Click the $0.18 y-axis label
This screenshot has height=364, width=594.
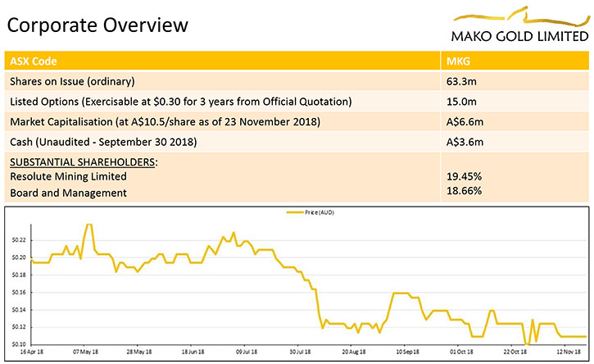19,275
